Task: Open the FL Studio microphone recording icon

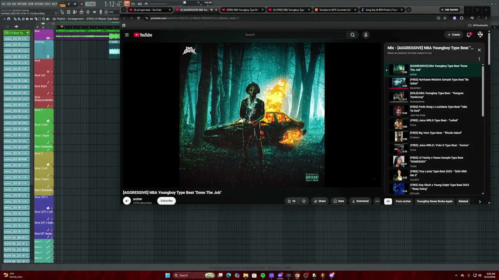Action: tap(101, 12)
